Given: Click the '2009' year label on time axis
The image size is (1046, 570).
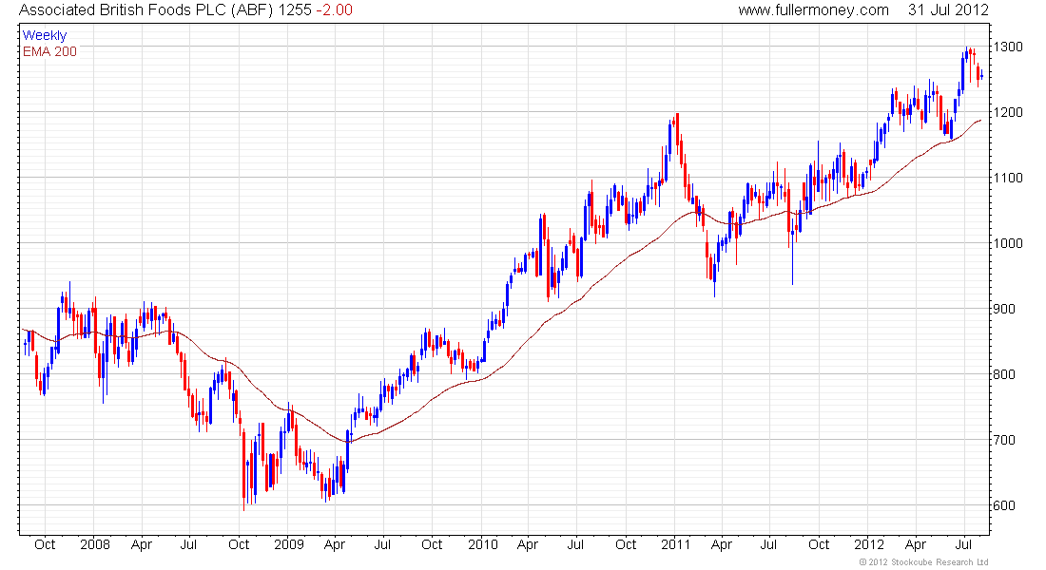Looking at the screenshot, I should 289,544.
